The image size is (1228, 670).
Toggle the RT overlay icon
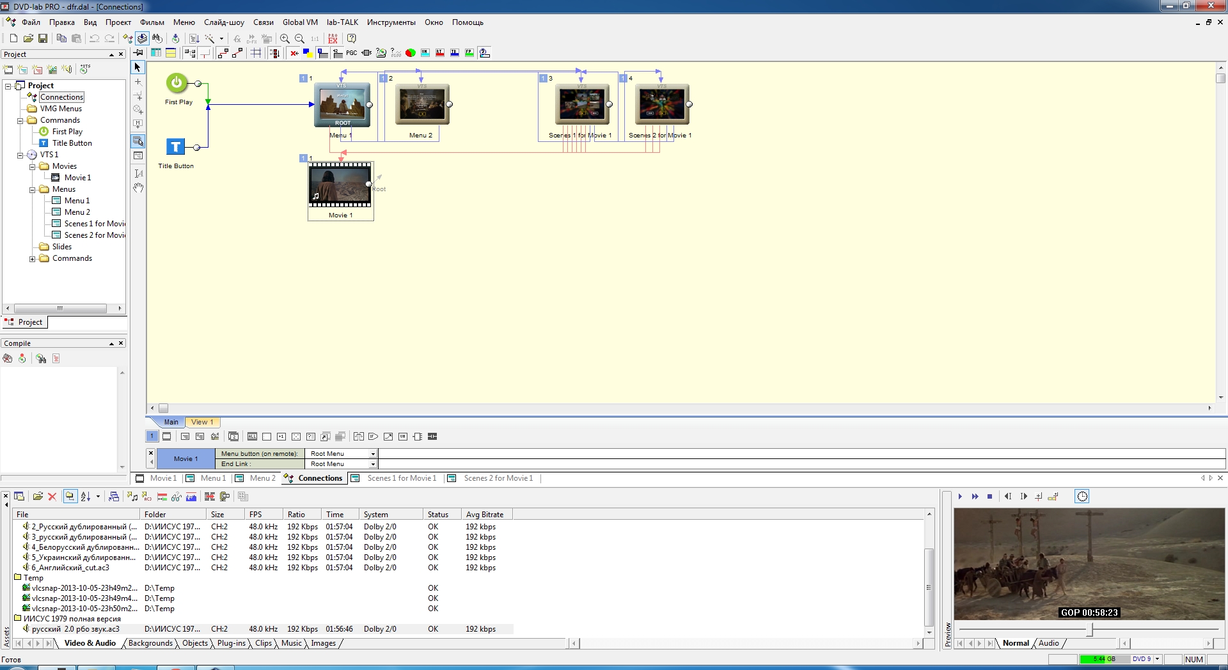[x=440, y=53]
